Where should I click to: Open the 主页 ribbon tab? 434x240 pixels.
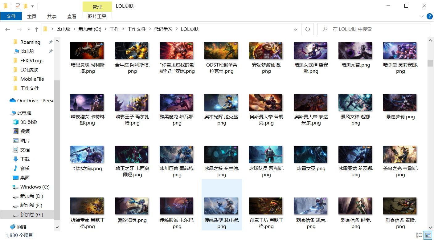(32, 16)
